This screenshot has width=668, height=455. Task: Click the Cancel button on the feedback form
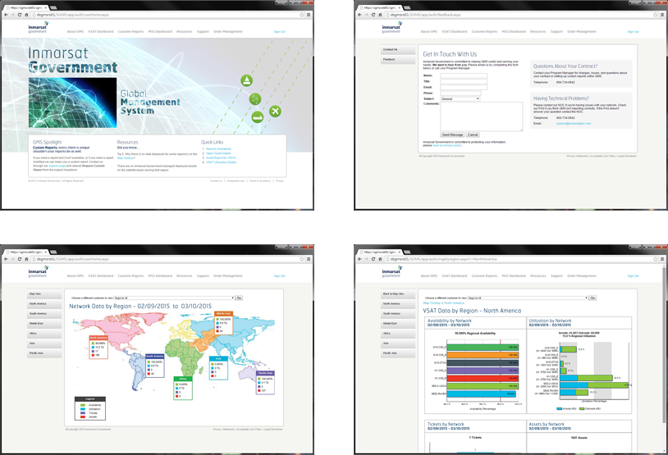pyautogui.click(x=473, y=134)
